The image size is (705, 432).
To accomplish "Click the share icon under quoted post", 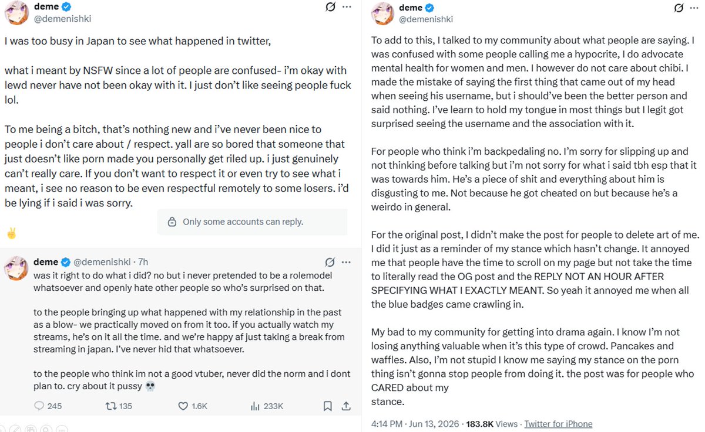I will [346, 406].
